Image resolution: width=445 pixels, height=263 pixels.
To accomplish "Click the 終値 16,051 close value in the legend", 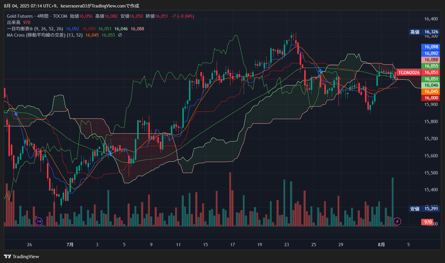I will point(157,16).
